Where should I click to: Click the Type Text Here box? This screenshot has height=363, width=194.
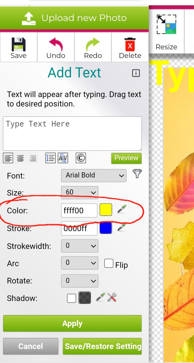coord(72,133)
